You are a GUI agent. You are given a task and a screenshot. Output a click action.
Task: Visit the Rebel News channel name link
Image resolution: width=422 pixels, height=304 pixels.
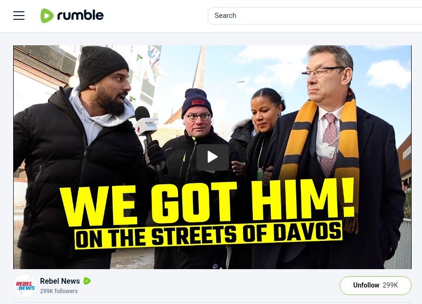coord(60,281)
